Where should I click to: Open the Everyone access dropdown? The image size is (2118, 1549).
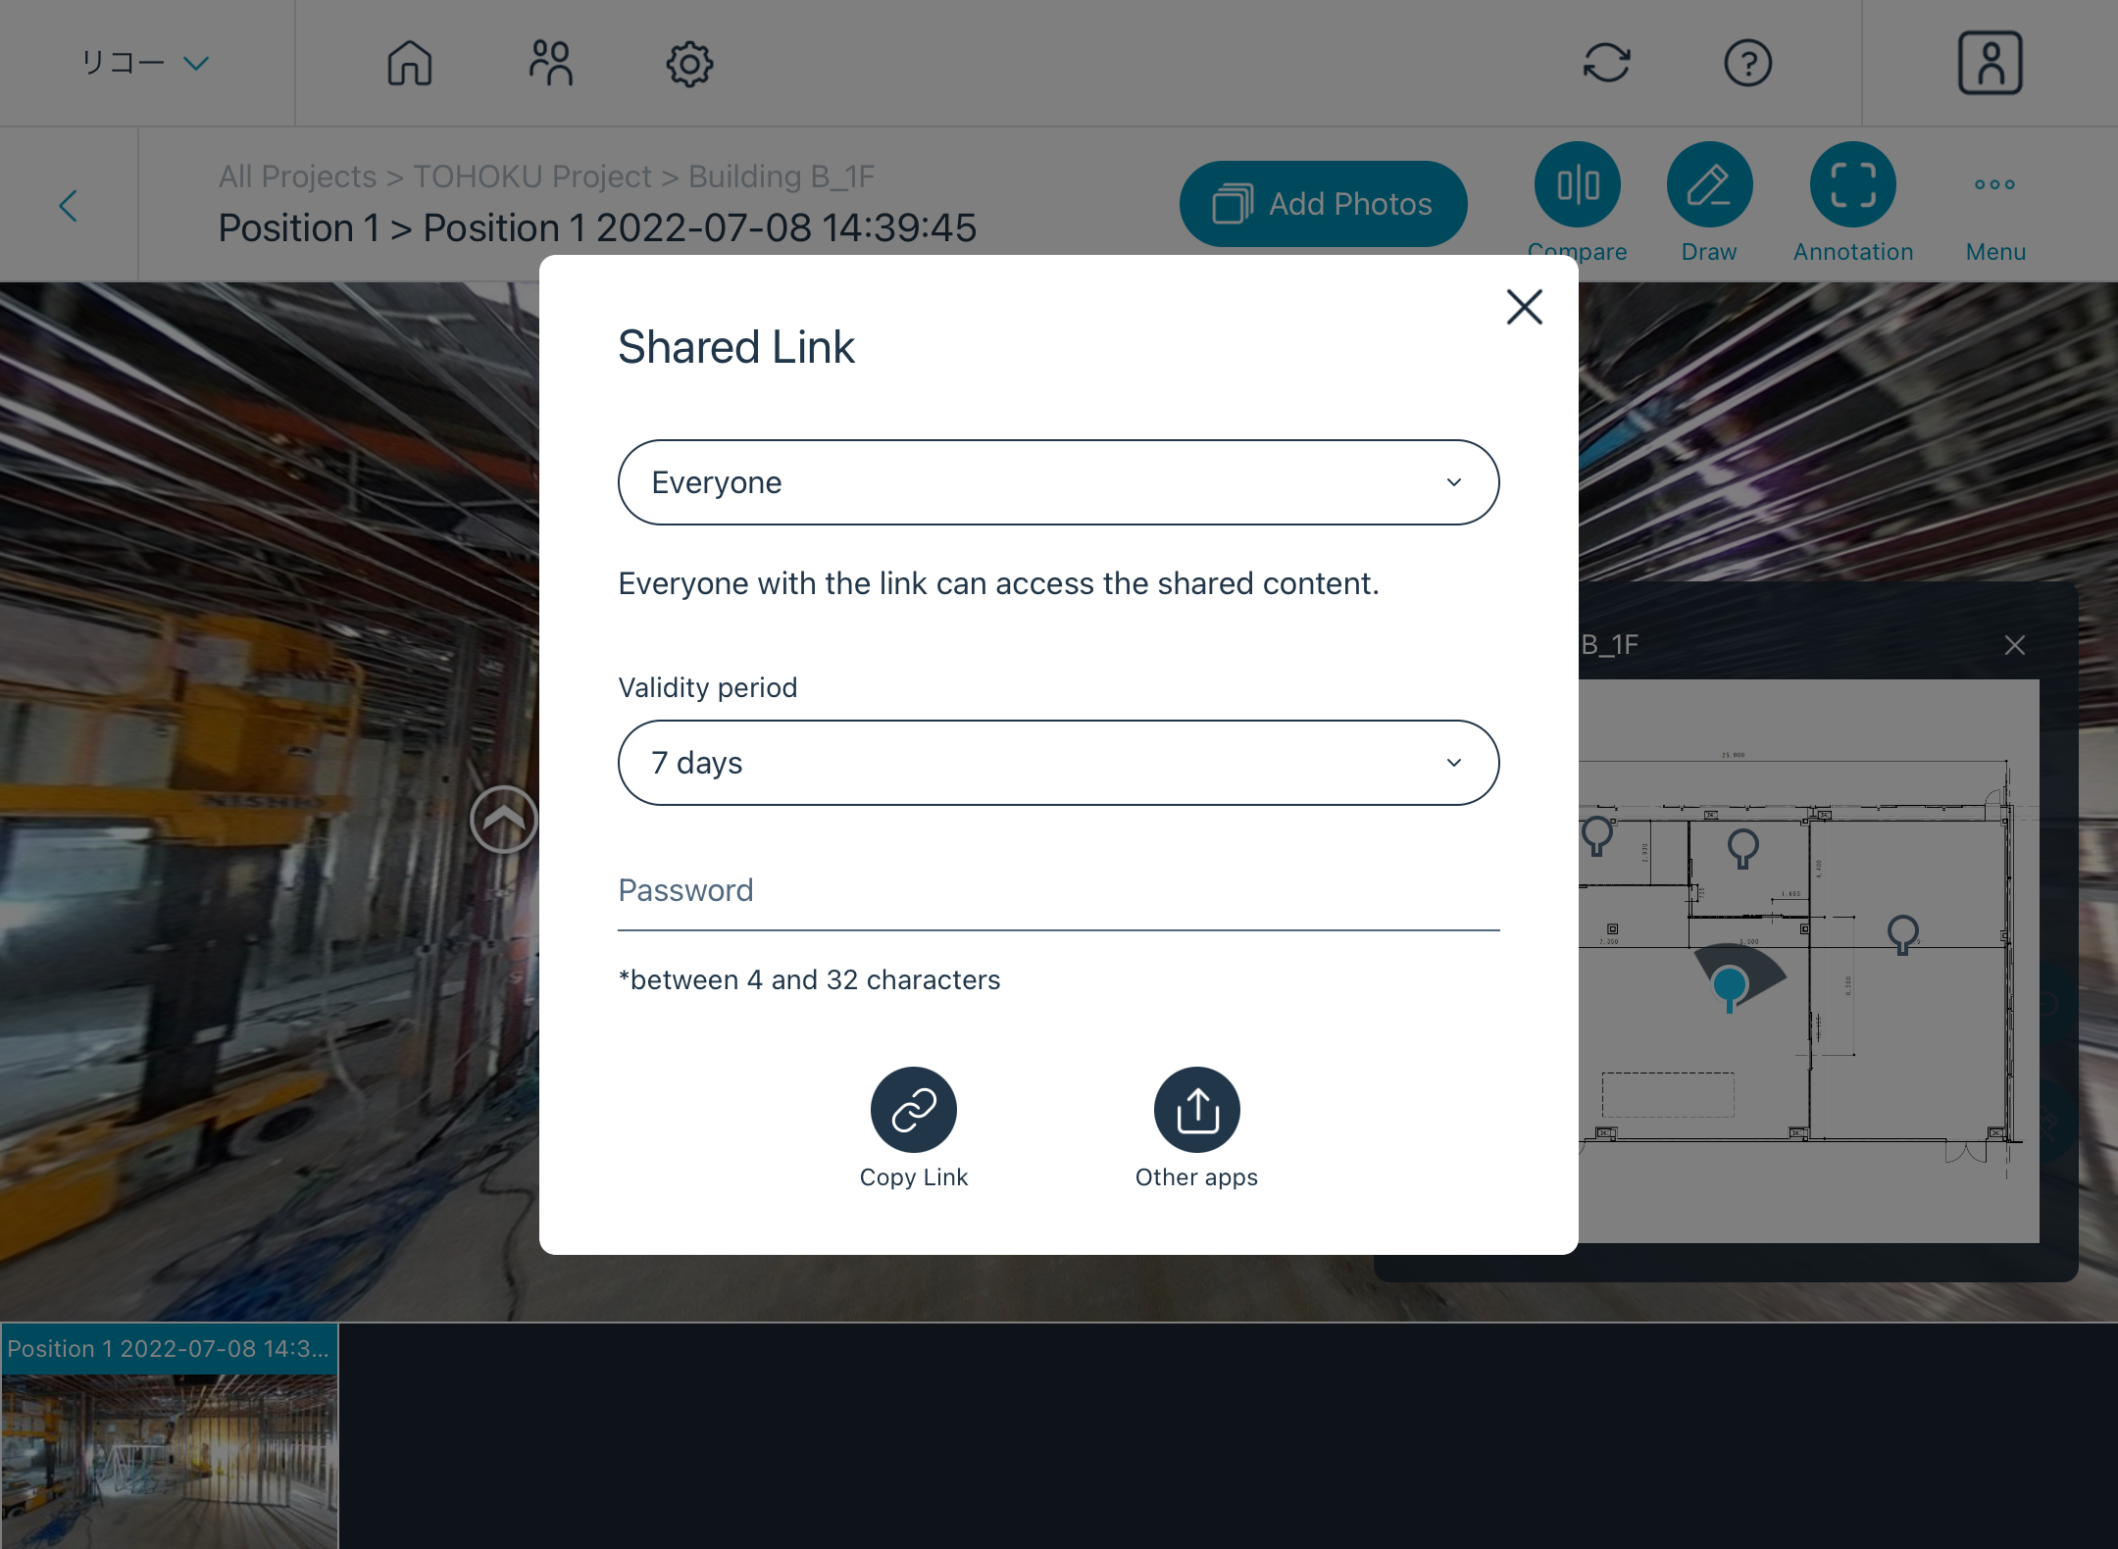(x=1058, y=482)
